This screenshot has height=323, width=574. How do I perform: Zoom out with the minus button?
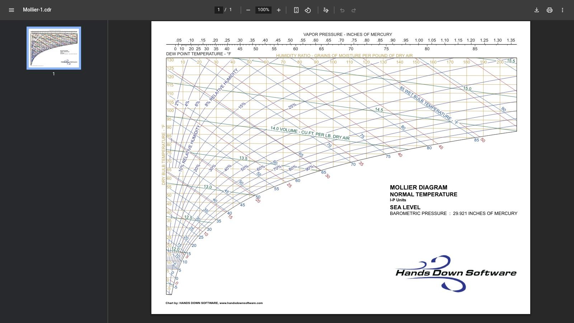248,10
